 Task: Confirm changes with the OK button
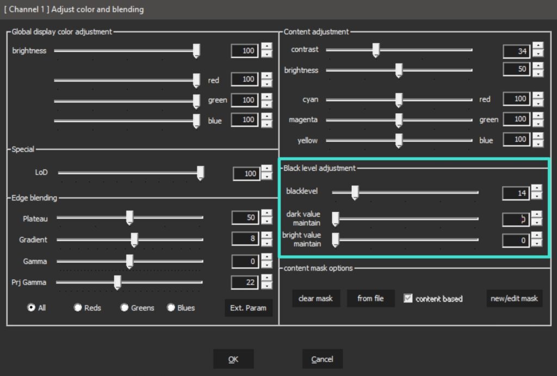pyautogui.click(x=233, y=359)
